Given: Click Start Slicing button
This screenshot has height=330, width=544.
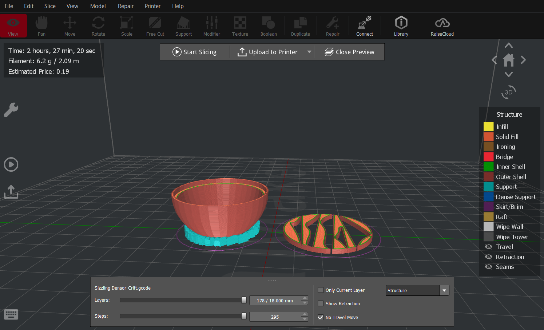Looking at the screenshot, I should tap(195, 52).
